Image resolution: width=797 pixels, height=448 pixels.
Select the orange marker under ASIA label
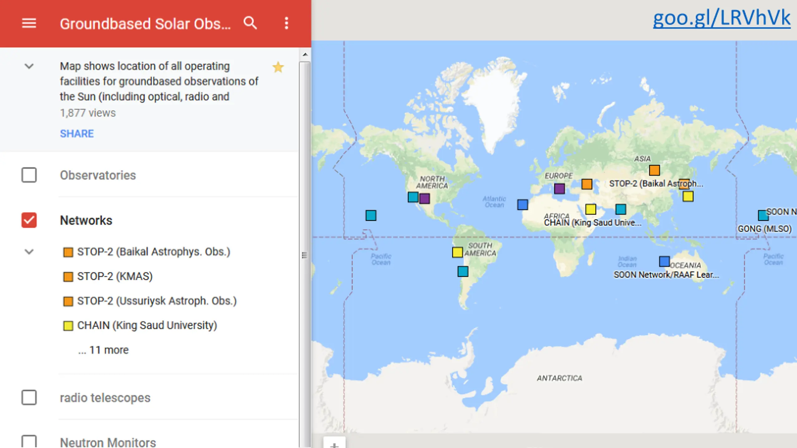coord(654,170)
